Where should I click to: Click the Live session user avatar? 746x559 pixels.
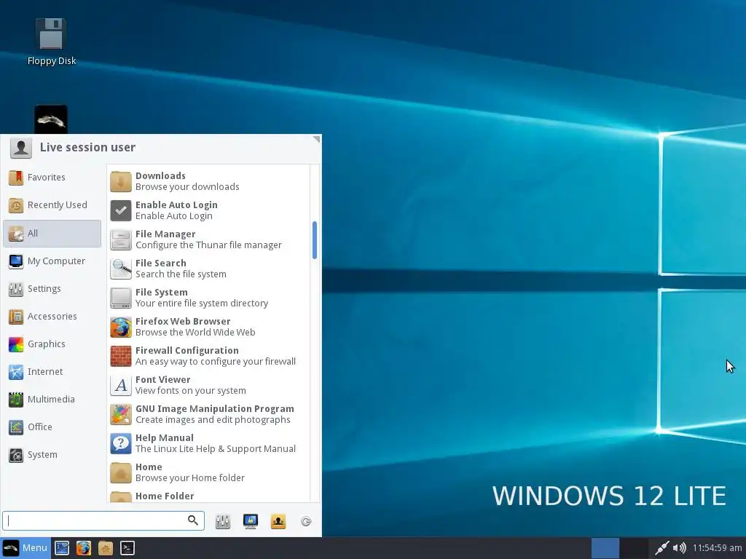21,148
